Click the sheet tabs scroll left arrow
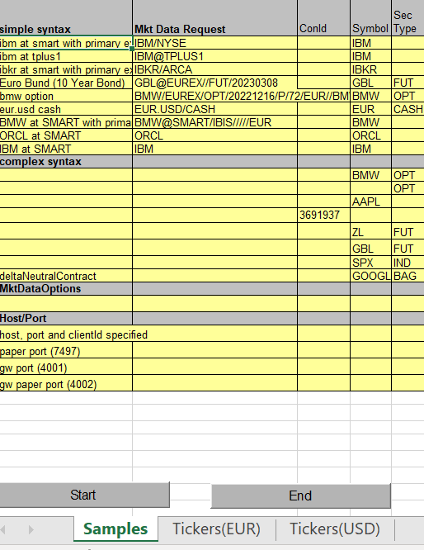The image size is (424, 550). [x=2, y=529]
